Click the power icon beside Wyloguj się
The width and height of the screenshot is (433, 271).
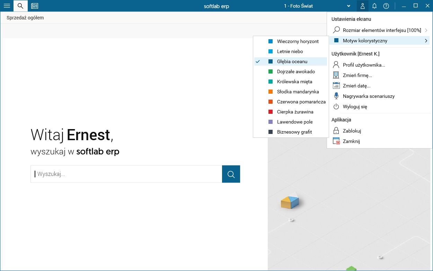coord(336,107)
